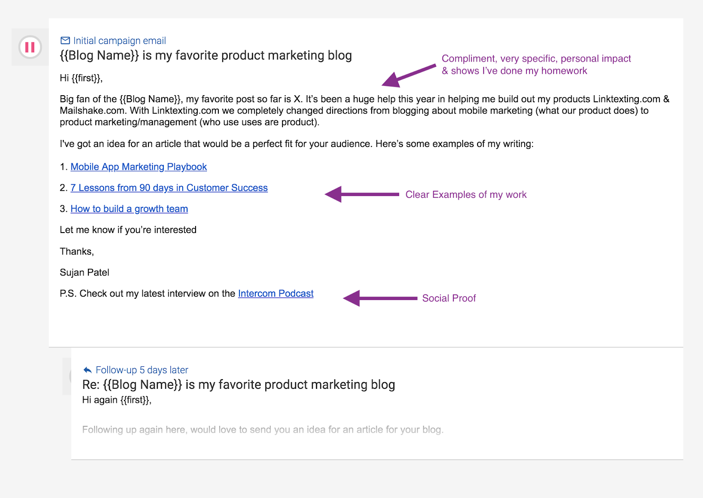Click the 'Big fan of the {{Blog Name}}' paragraph
Image resolution: width=703 pixels, height=498 pixels.
[365, 111]
